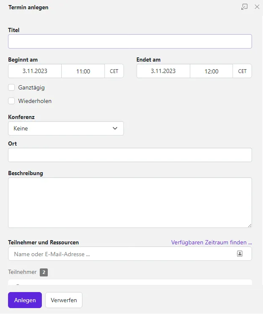The image size is (263, 314).
Task: Select the end time 12:00 field
Action: [211, 71]
